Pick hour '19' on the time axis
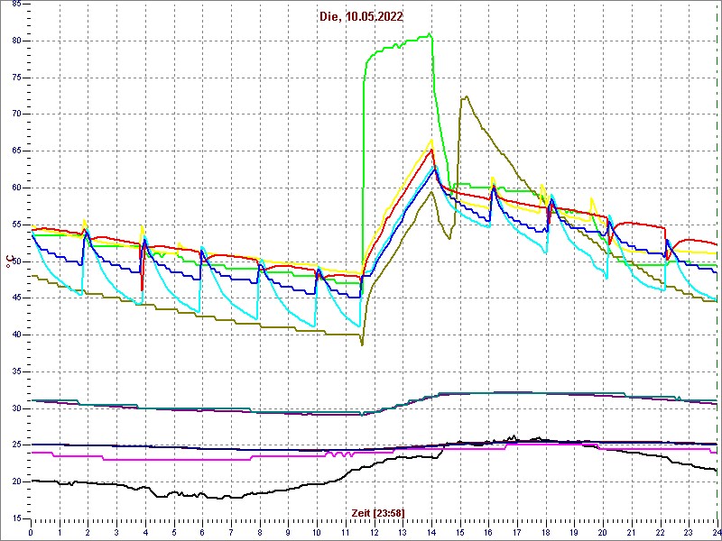This screenshot has width=722, height=541. point(574,533)
